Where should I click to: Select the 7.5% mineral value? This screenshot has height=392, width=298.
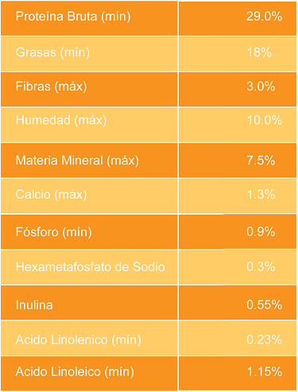[x=261, y=161]
